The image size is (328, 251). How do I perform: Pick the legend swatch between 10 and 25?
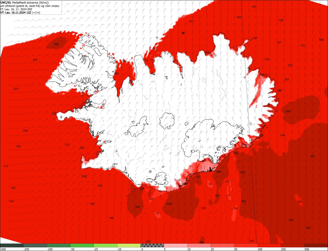(x=199, y=245)
